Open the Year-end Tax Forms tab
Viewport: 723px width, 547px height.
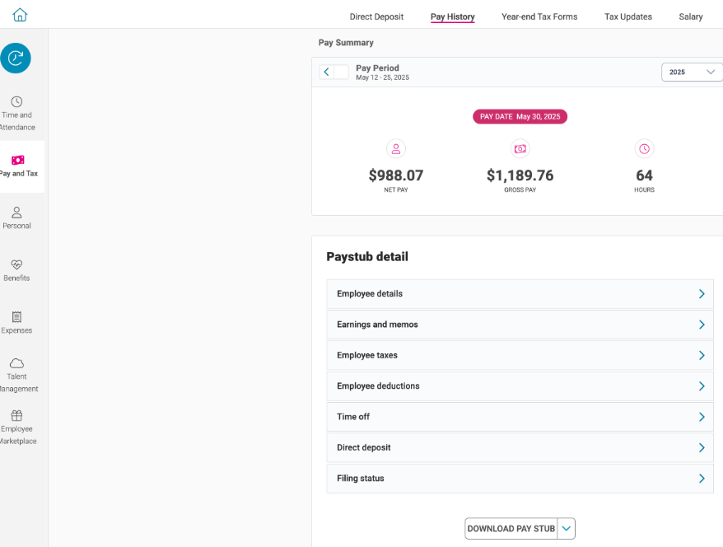(x=539, y=16)
